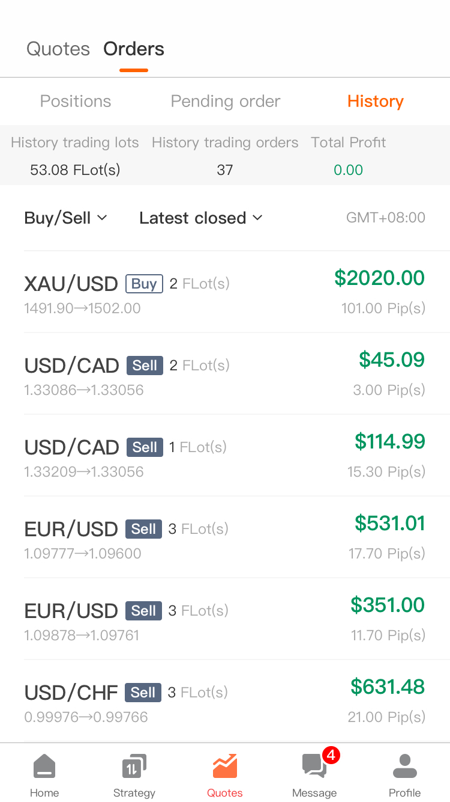This screenshot has width=450, height=802.
Task: Open the USD/CHF Sell order entry
Action: click(x=225, y=701)
